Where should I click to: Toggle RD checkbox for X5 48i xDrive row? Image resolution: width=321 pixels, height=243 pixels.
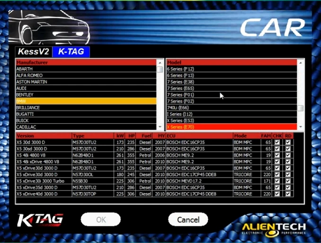[288, 162]
